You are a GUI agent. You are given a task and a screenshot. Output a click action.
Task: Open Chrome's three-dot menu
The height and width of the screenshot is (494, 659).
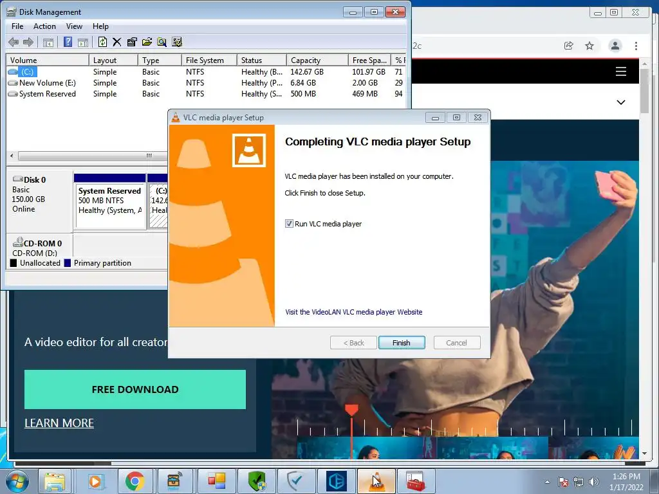tap(636, 46)
